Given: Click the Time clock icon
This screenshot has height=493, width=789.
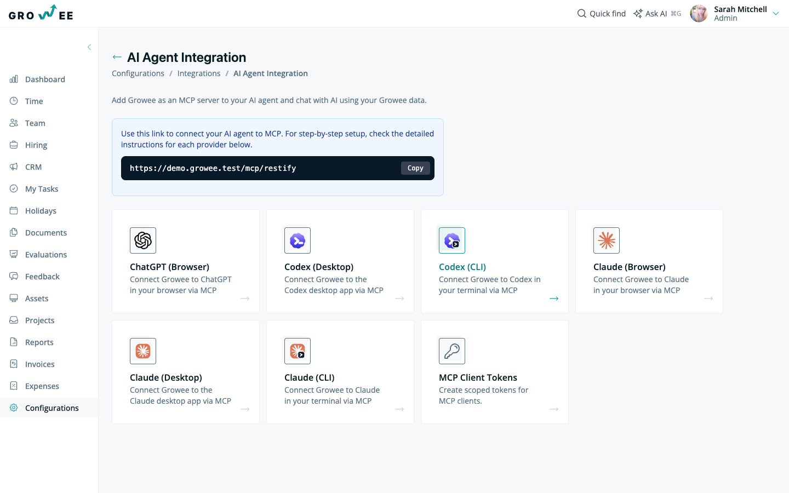Looking at the screenshot, I should [14, 101].
